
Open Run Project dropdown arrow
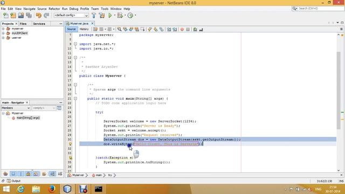pyautogui.click(x=114, y=16)
